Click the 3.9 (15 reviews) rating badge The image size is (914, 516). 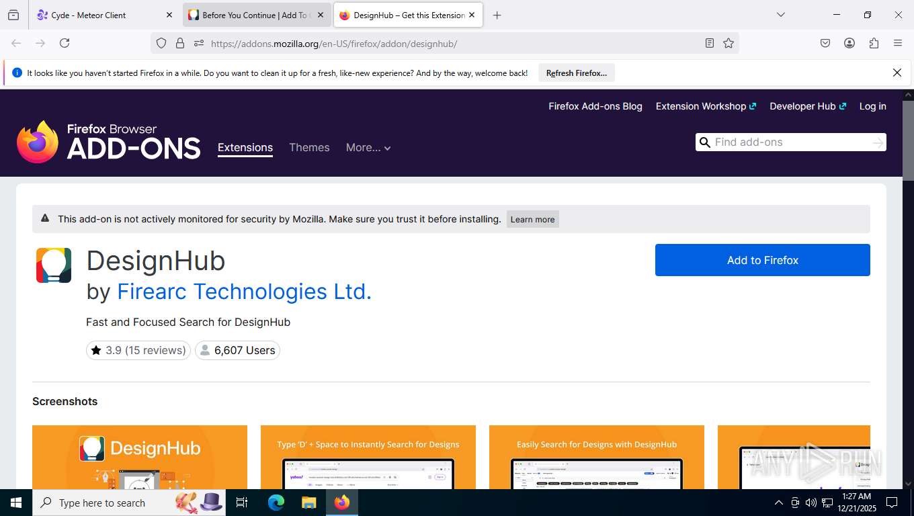point(138,350)
